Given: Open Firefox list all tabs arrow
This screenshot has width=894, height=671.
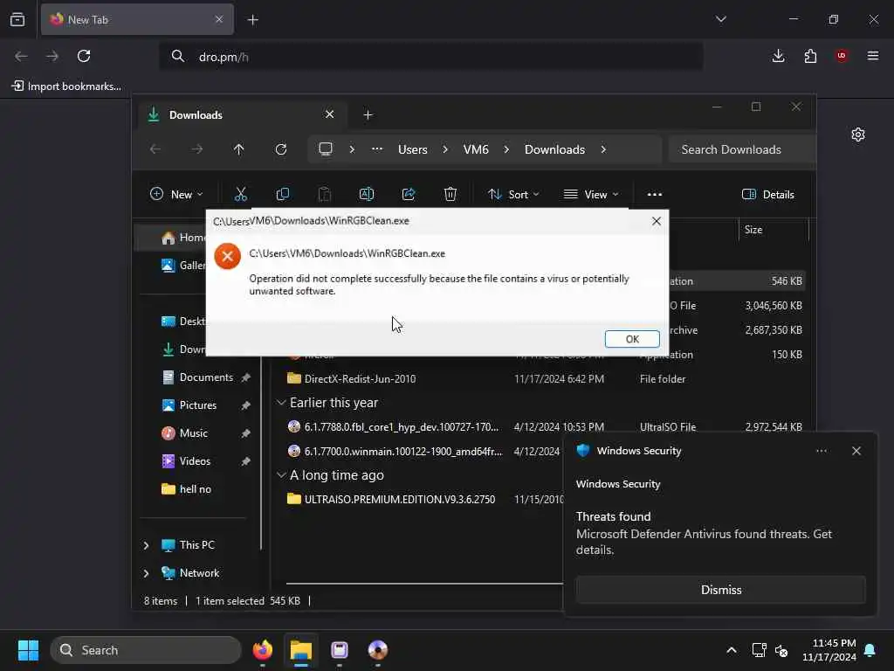Looking at the screenshot, I should (x=720, y=19).
